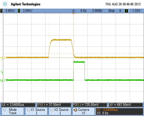Click the knob icon on X2 Source softkey

(x=52, y=110)
